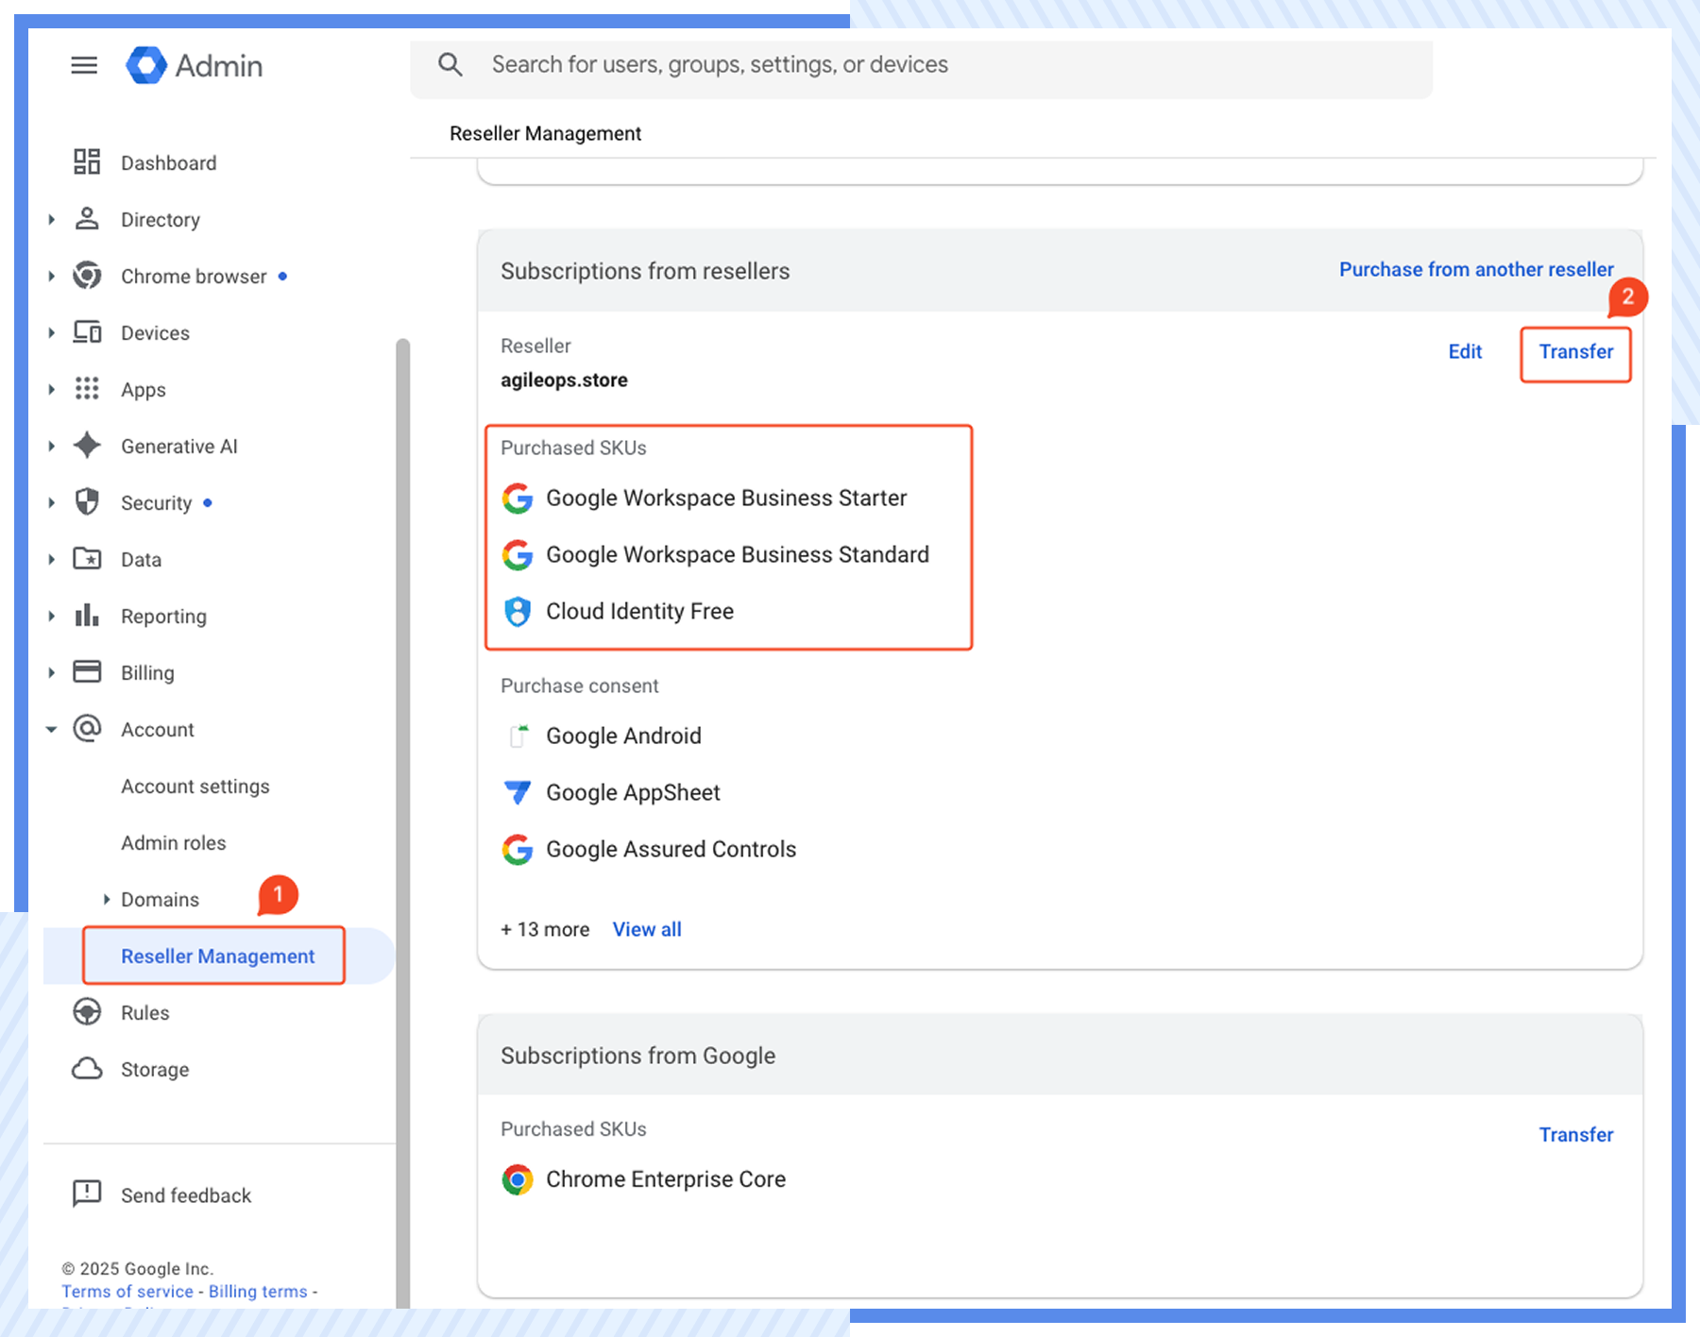Expand the Domains tree item
Screen dimensions: 1700x1337
coord(106,899)
